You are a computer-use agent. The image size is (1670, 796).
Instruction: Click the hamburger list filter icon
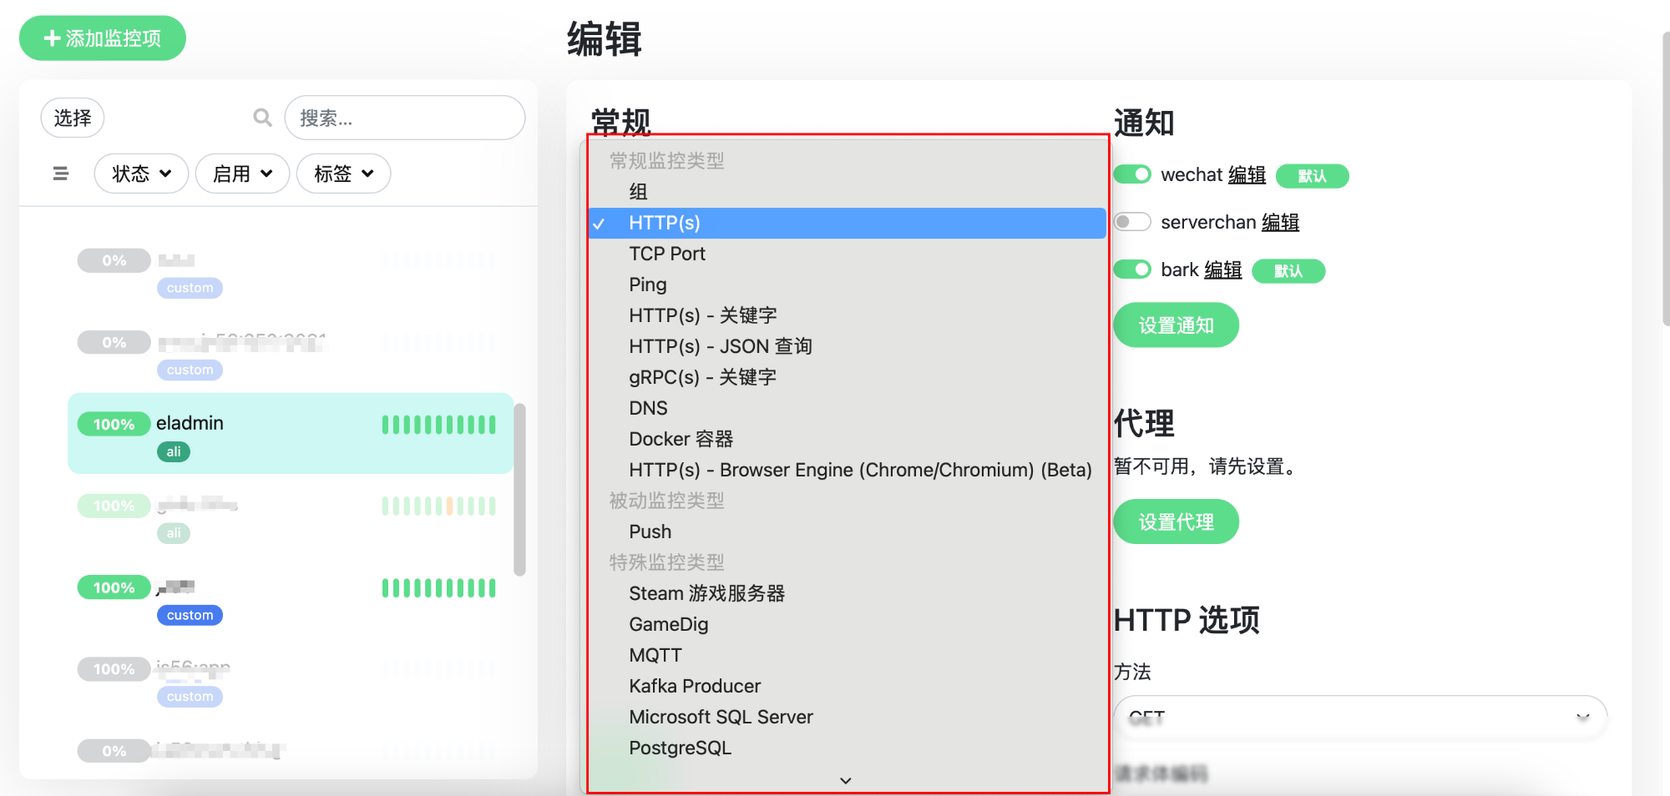pos(60,174)
